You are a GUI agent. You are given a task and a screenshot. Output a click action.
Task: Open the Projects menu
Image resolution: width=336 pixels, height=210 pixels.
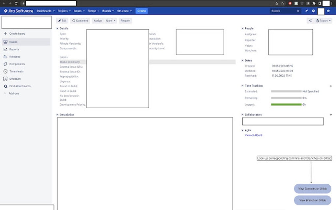(x=64, y=11)
